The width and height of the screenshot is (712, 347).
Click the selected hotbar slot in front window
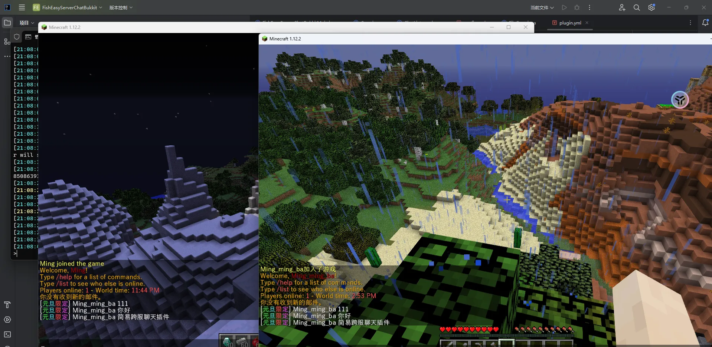click(506, 343)
